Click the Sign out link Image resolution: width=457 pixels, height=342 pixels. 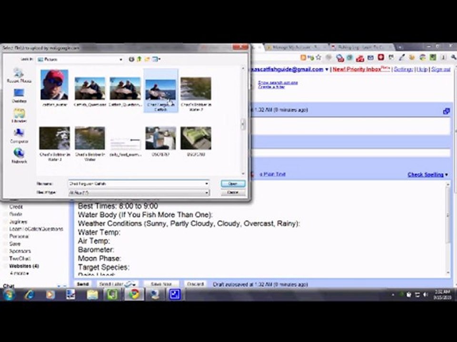(441, 69)
